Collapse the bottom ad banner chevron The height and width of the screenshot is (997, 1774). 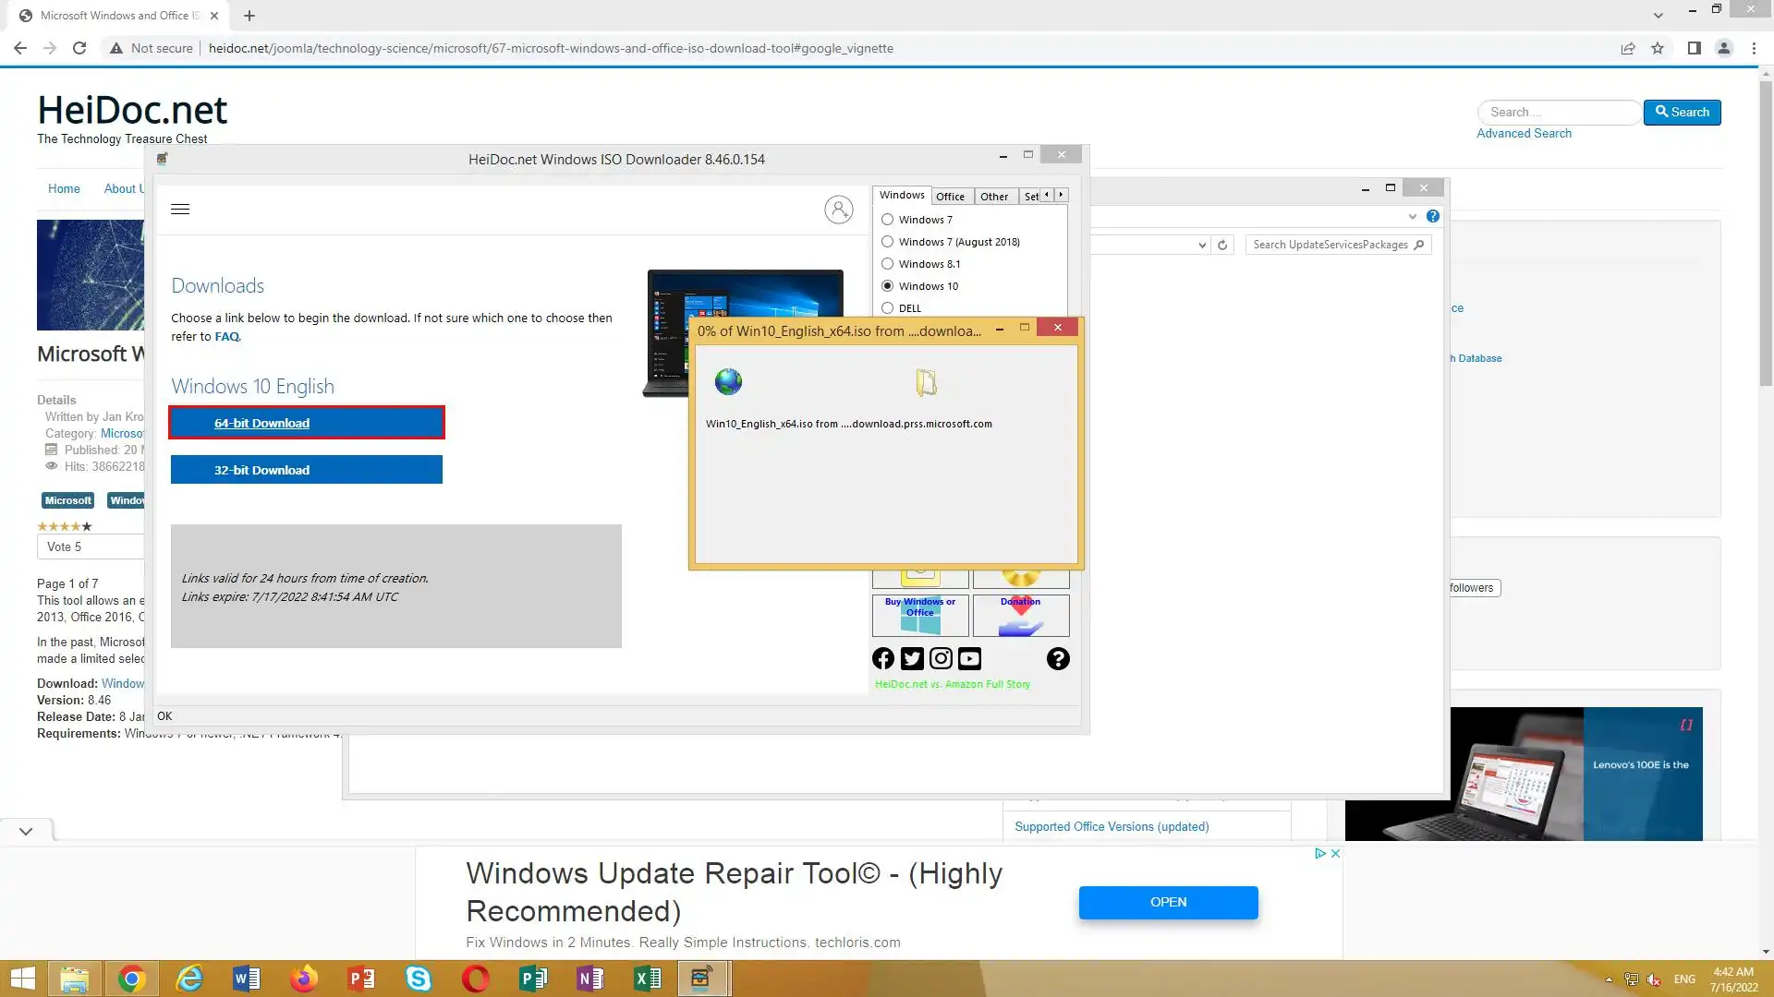26,831
